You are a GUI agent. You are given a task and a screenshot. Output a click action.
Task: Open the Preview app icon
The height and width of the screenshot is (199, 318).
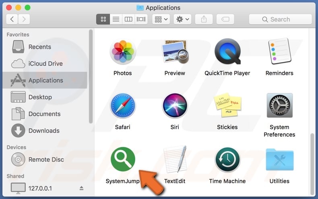[x=175, y=52]
